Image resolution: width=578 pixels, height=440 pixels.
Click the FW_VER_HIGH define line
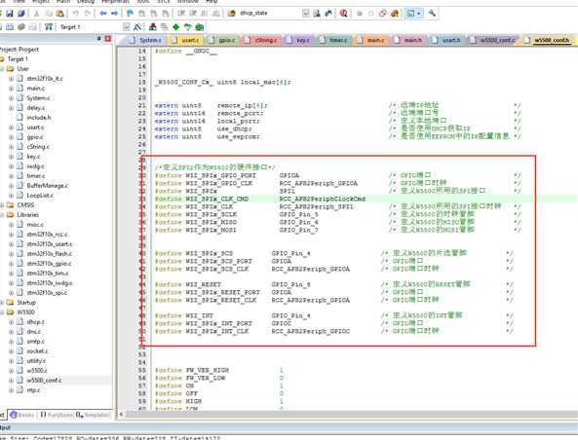pos(219,370)
